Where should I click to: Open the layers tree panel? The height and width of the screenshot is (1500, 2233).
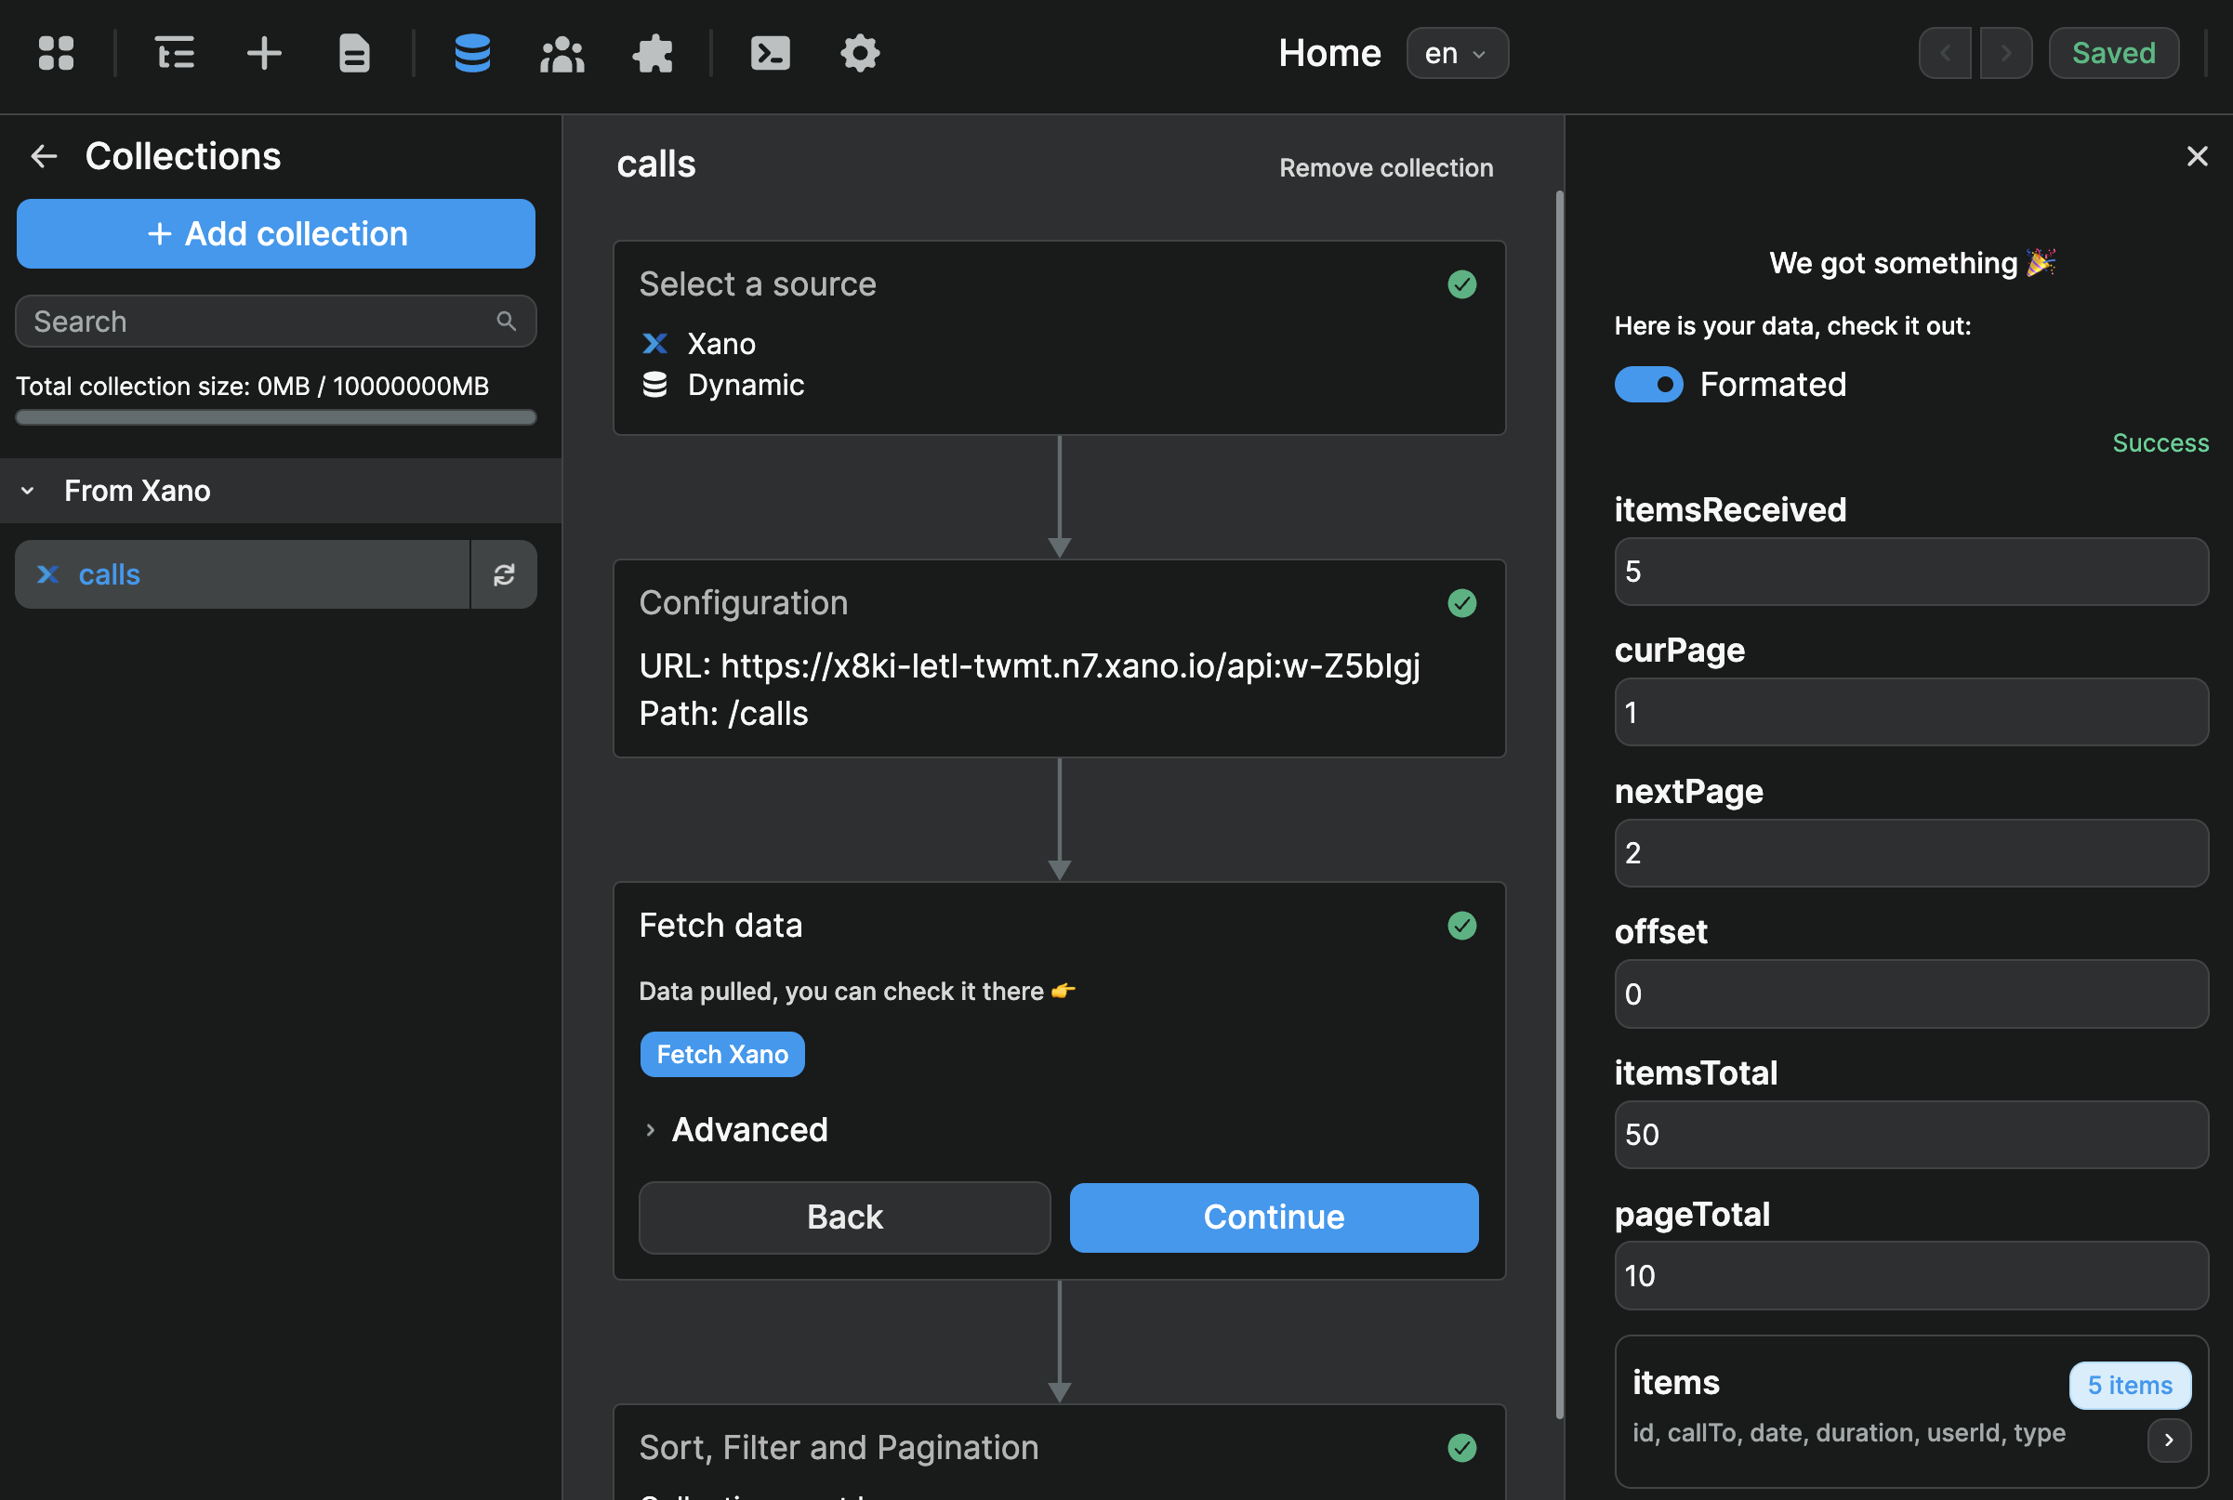tap(174, 53)
